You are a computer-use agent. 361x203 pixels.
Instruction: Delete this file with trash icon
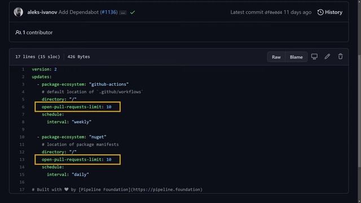coord(341,56)
